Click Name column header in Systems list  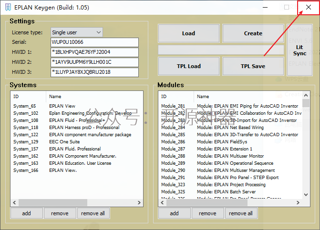pos(94,96)
